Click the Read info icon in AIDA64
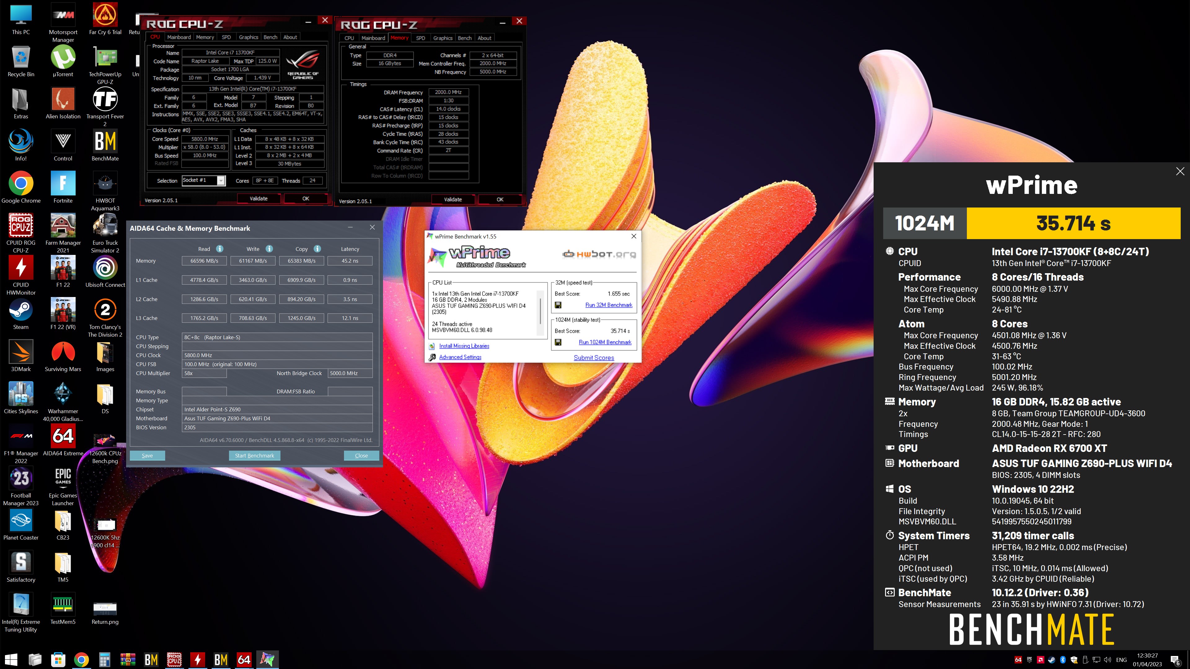 tap(220, 249)
